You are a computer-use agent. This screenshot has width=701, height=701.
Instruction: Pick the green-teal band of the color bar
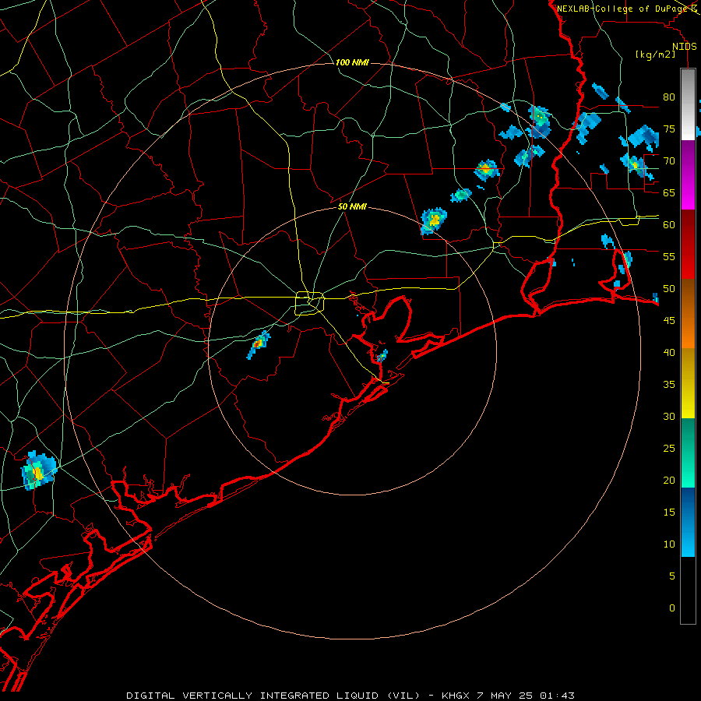(688, 453)
